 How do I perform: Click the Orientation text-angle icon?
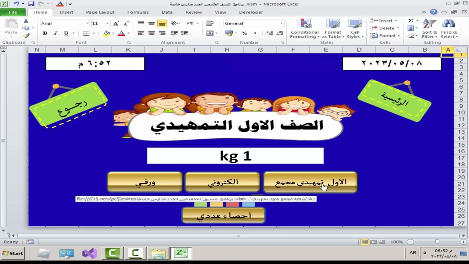(x=174, y=23)
